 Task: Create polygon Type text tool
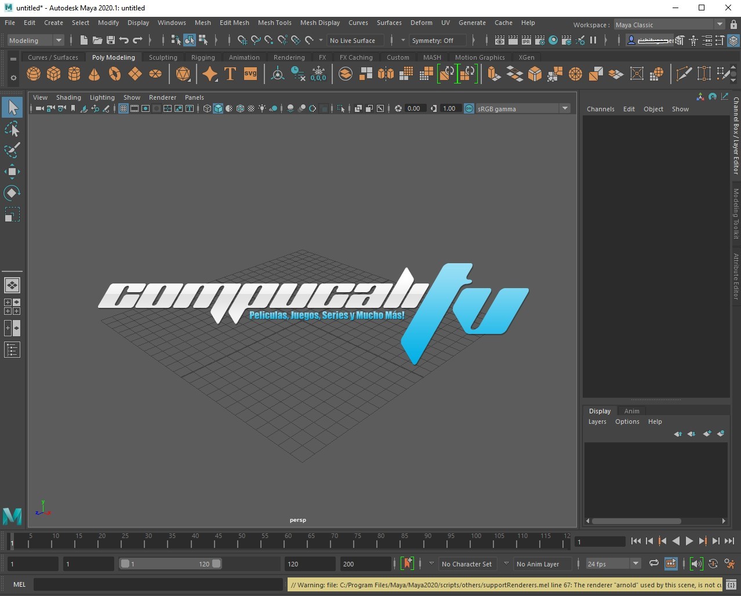[230, 74]
